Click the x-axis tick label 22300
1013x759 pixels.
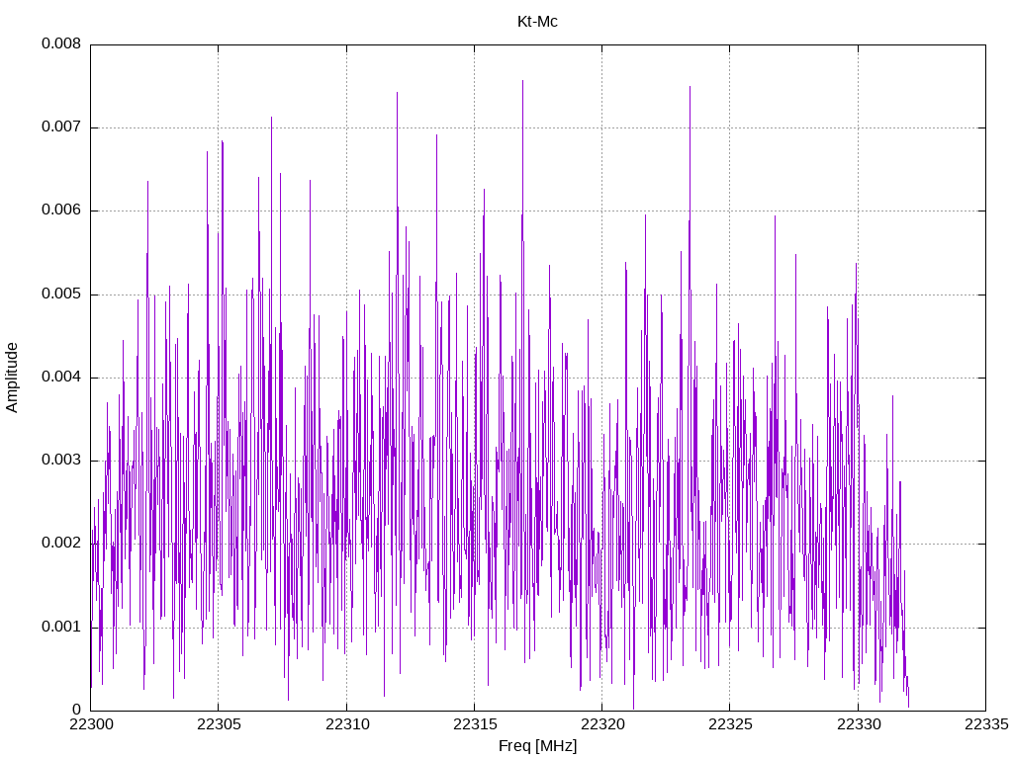(90, 724)
